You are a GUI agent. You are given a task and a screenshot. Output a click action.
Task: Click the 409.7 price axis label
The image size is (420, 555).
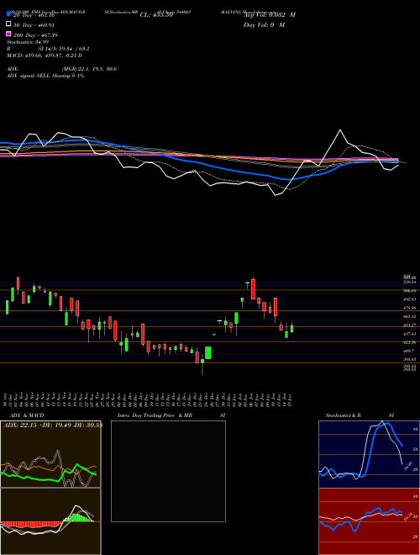click(409, 351)
